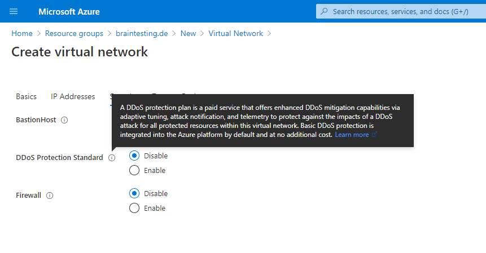This screenshot has height=253, width=486.
Task: Click the Create virtual network heading
Action: pyautogui.click(x=80, y=52)
